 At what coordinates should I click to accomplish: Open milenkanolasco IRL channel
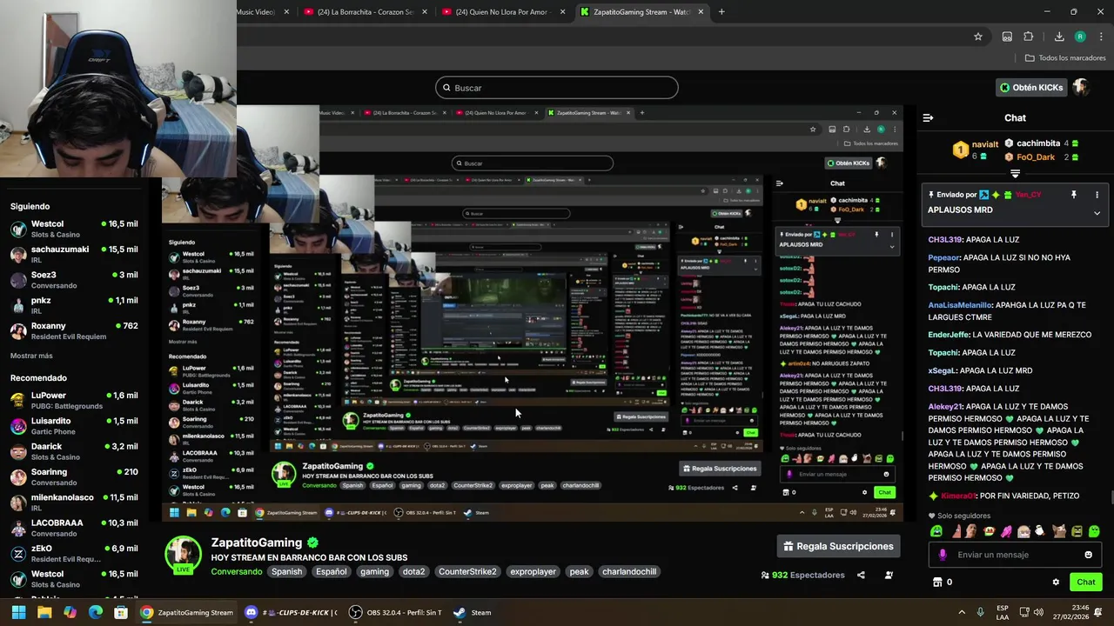pos(74,503)
